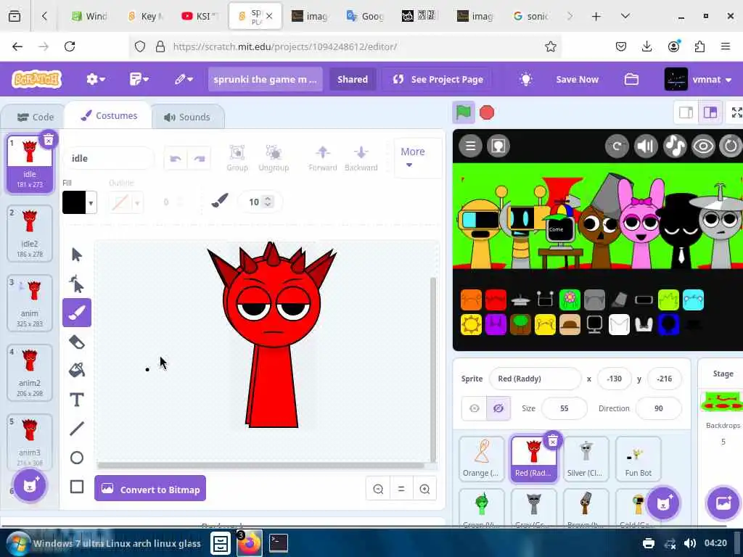Zoom out the costume canvas
The image size is (743, 557).
point(378,489)
